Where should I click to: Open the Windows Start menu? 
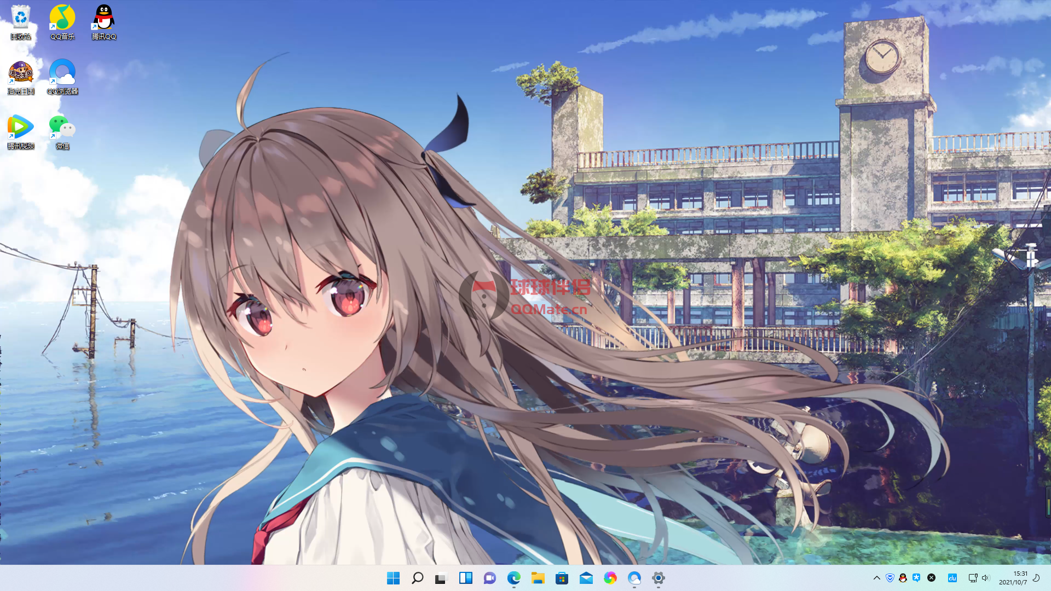click(x=393, y=578)
